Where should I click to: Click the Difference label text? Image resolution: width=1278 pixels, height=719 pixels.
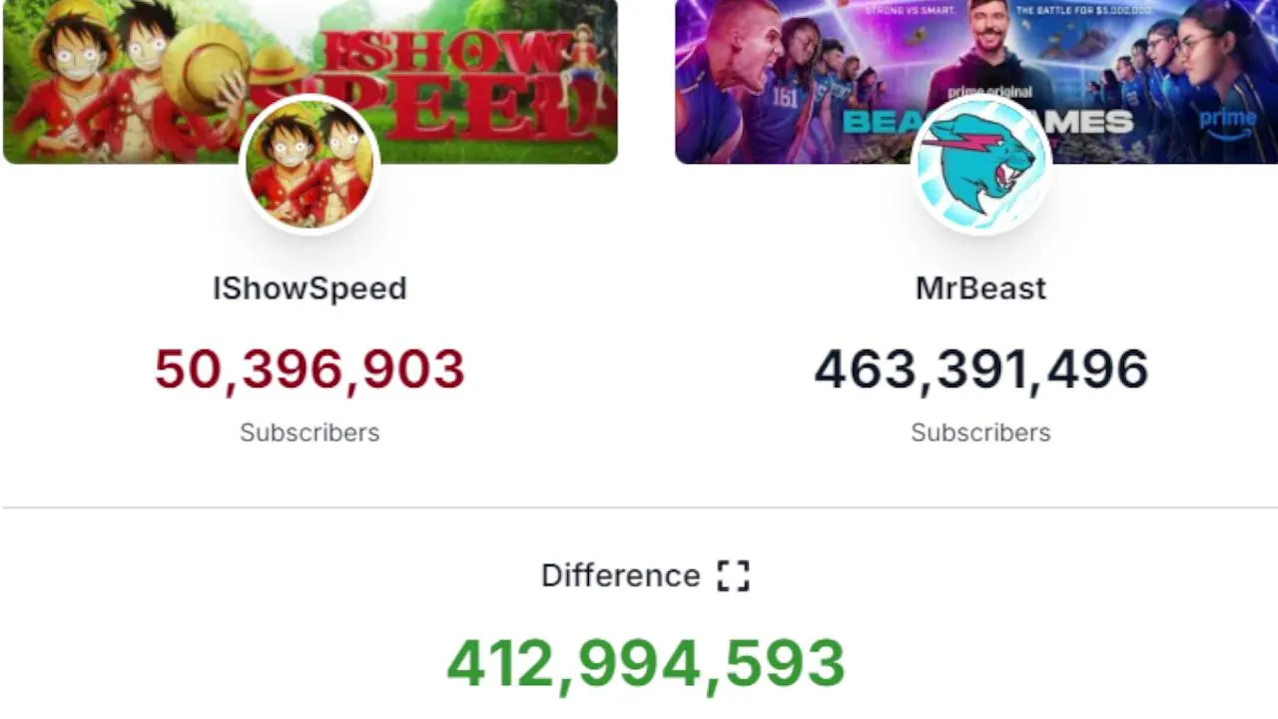[x=620, y=575]
